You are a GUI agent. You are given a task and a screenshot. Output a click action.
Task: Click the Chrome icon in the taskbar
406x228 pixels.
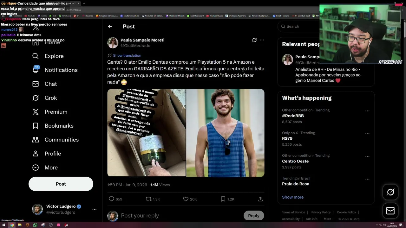pyautogui.click(x=12, y=225)
